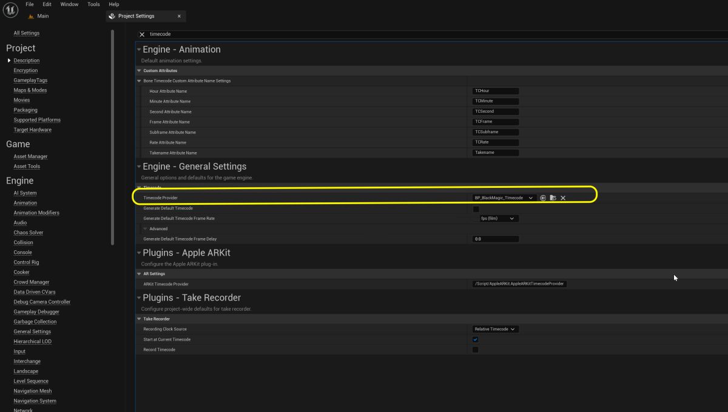Open Asset Tools settings
Viewport: 728px width, 412px height.
pos(27,167)
